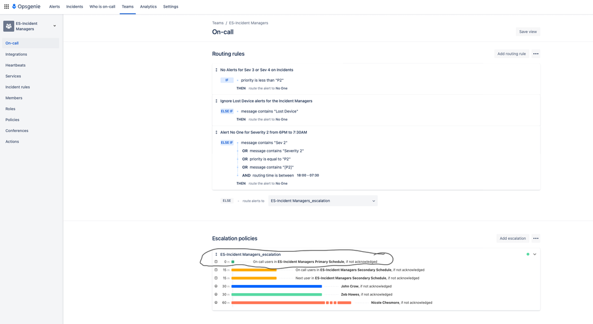Select the Teams top navigation tab
The width and height of the screenshot is (593, 324).
128,7
